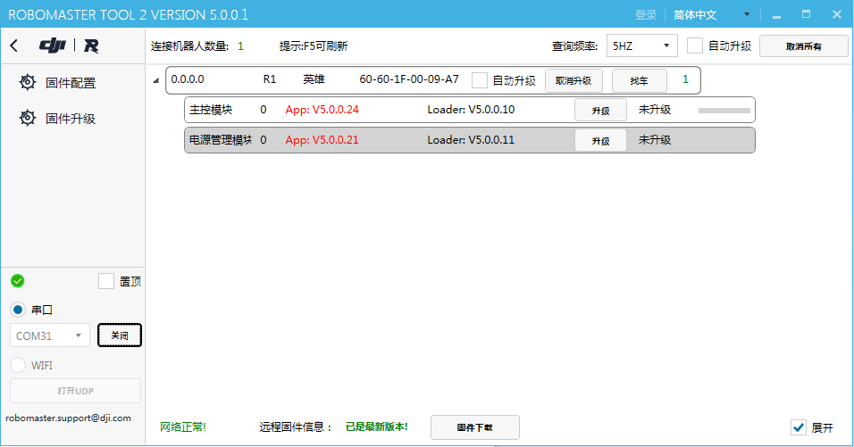Screen dimensions: 854x447
Task: Select the WIFI radio button
Action: (x=18, y=365)
